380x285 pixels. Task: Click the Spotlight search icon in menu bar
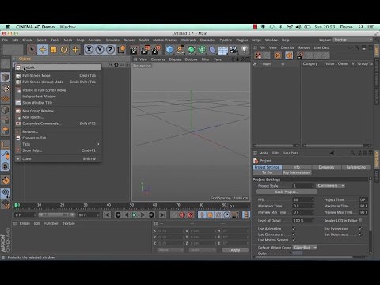click(361, 27)
